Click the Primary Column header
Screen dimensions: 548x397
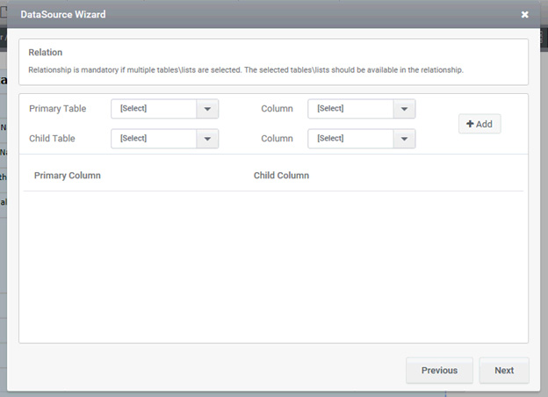68,176
